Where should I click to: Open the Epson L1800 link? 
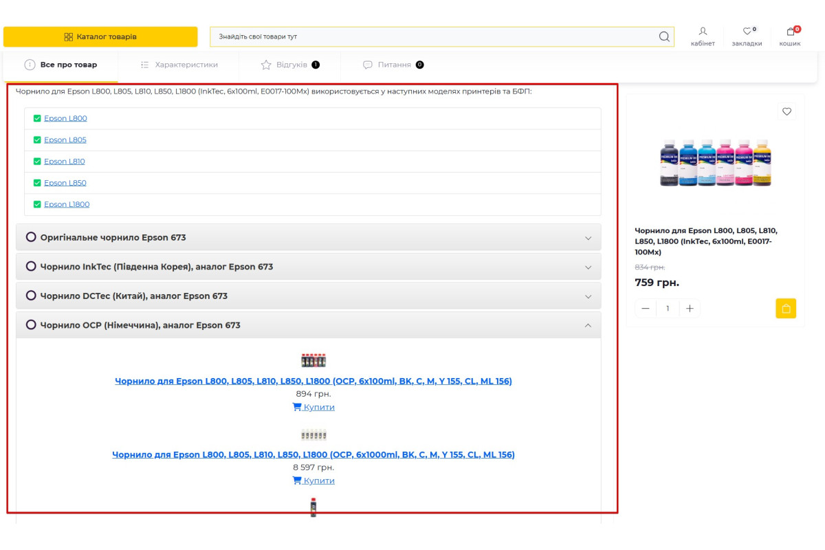pyautogui.click(x=67, y=204)
